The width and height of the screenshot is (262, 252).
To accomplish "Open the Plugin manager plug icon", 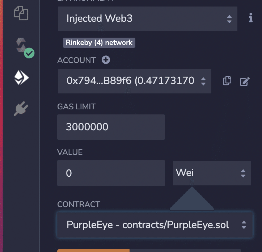I will tap(21, 109).
